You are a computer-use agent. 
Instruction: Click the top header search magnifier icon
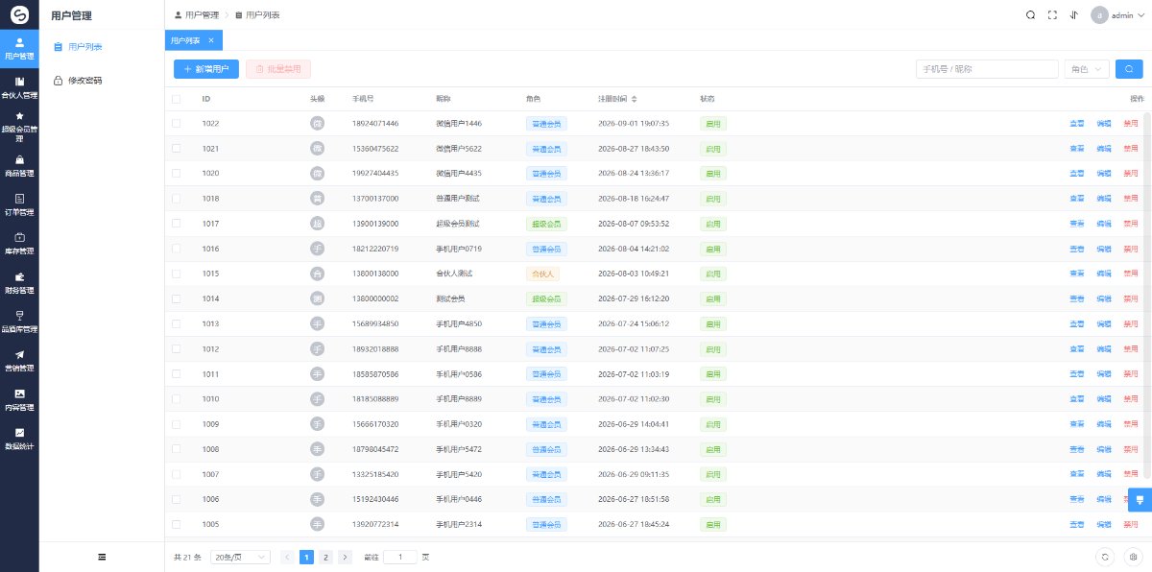(1030, 15)
